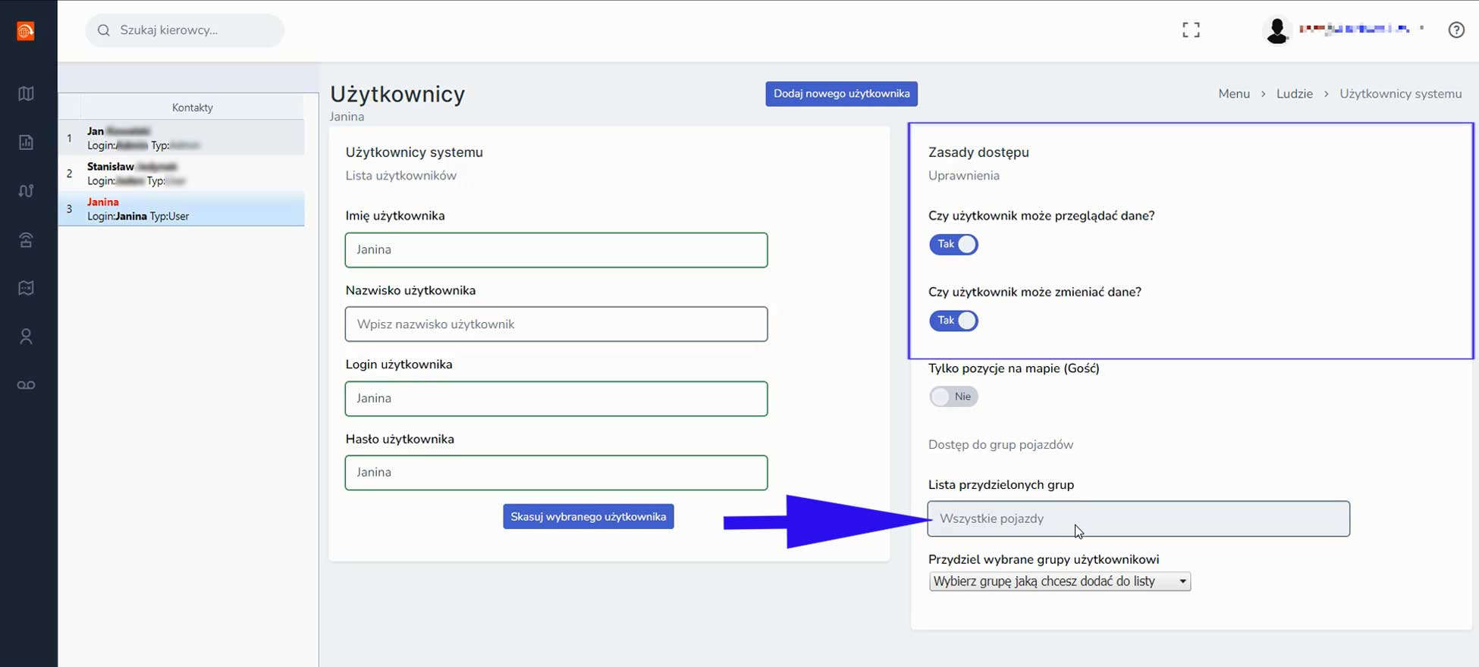Focus the 'Szukaj kierowcy' search field
The image size is (1479, 667).
[x=185, y=30]
